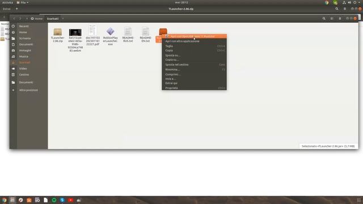The image size is (363, 204).
Task: Open Documenti bookmark below Cestino
Action: tap(26, 82)
